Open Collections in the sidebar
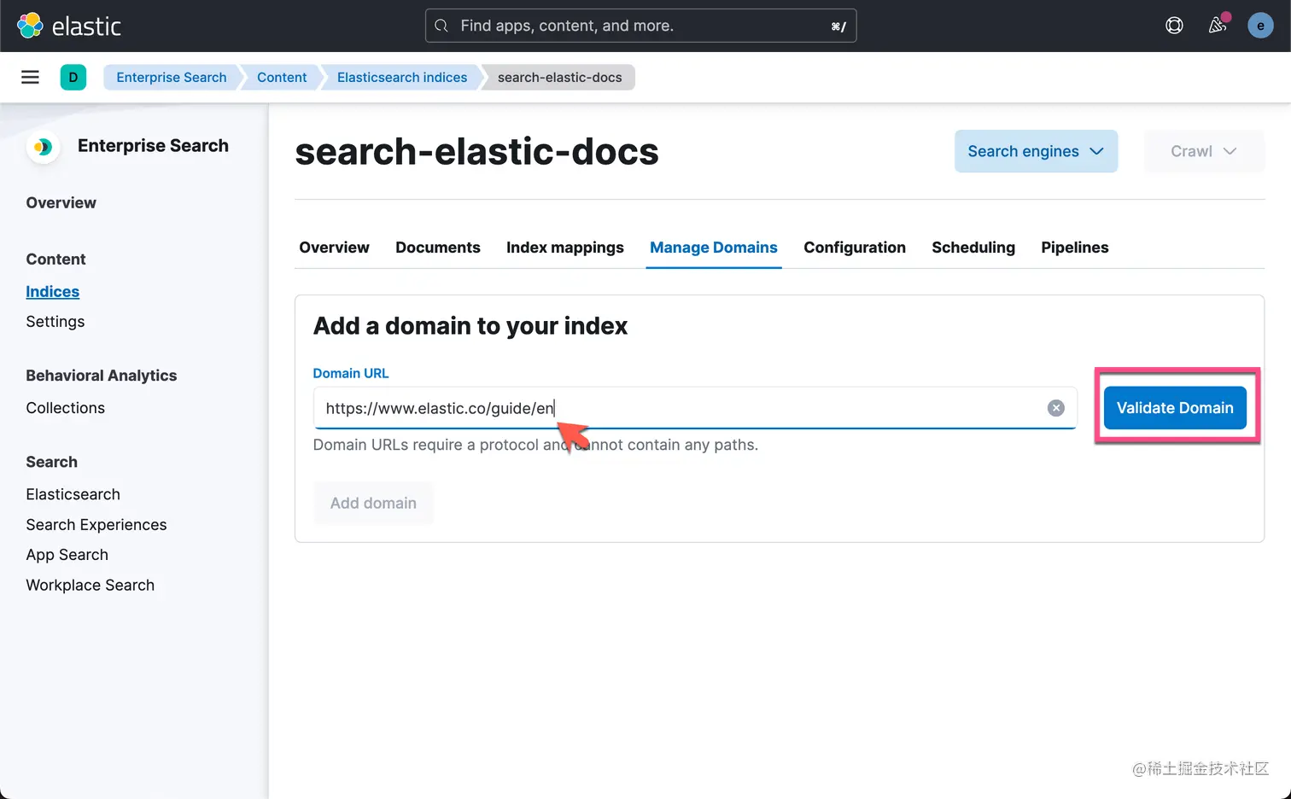1291x799 pixels. (66, 408)
